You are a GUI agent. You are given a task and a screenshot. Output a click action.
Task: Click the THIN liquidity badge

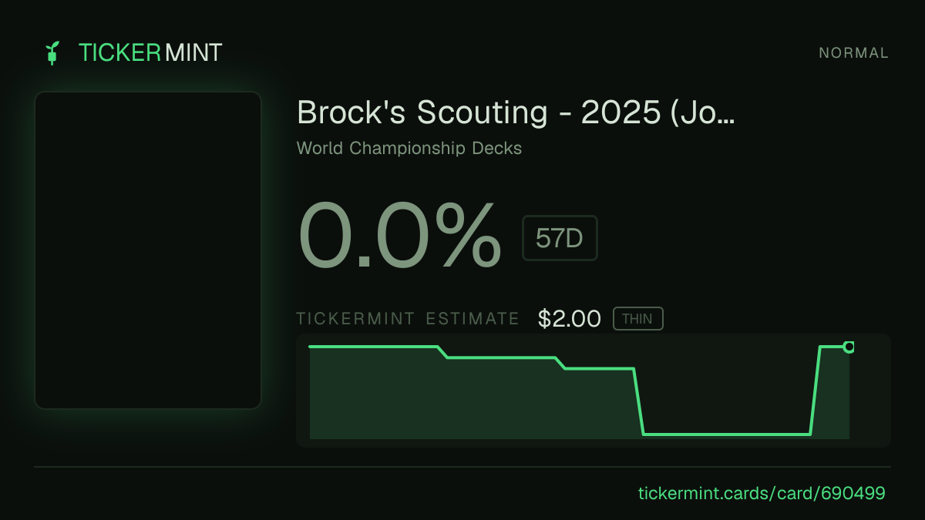coord(637,319)
